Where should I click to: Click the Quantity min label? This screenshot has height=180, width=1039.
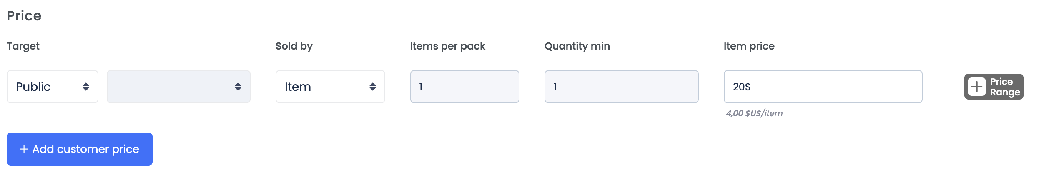577,46
